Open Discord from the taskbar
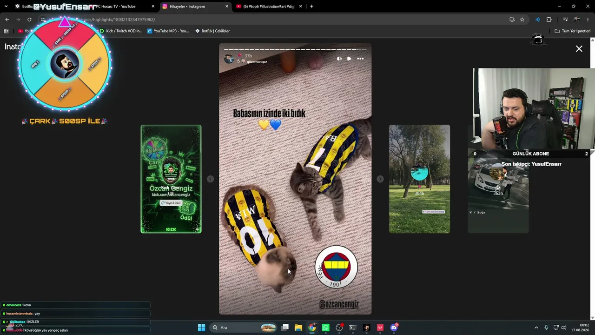The image size is (595, 335). pos(394,328)
